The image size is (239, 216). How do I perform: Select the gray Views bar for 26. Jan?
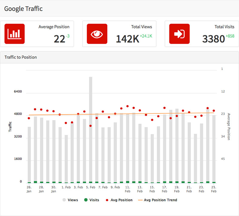coord(29,154)
